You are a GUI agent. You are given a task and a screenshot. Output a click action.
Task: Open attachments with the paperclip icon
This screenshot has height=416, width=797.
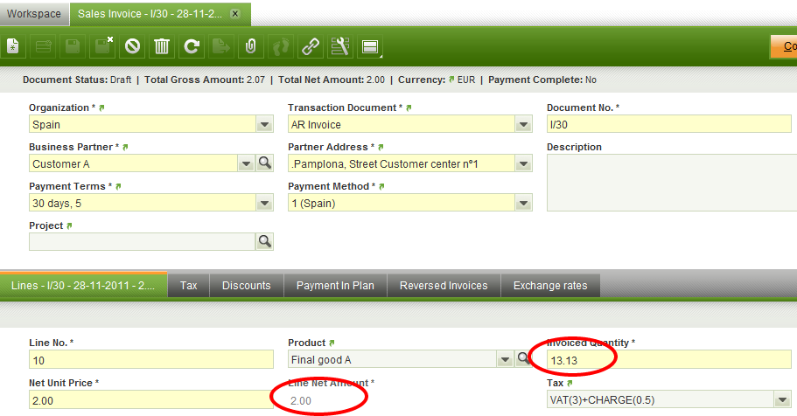pyautogui.click(x=250, y=46)
